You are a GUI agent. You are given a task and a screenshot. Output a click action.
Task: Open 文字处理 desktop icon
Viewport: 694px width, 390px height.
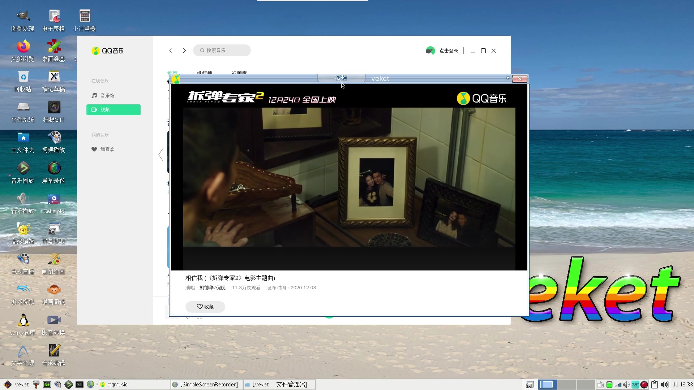coord(23,355)
